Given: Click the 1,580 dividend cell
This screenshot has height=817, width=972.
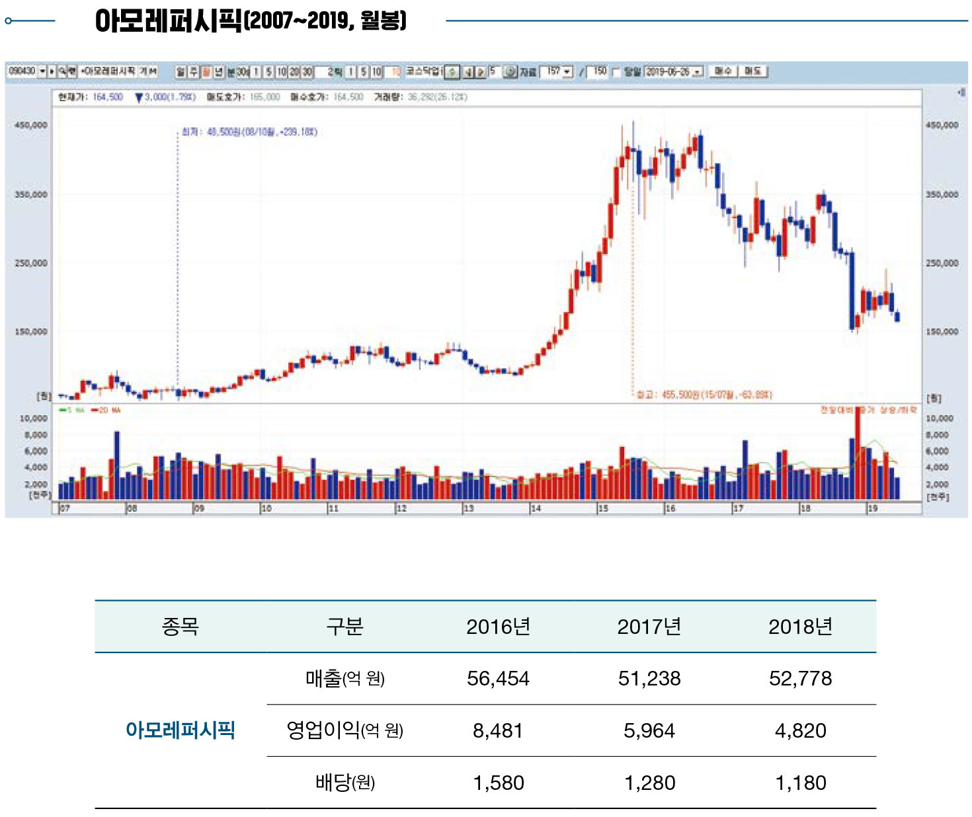Looking at the screenshot, I should coord(499,783).
